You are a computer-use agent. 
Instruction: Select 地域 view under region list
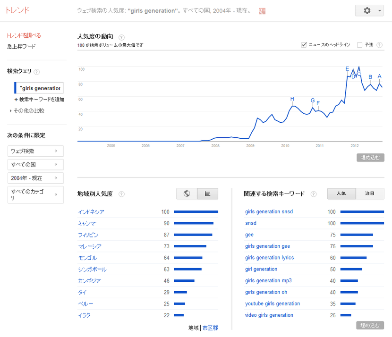[194, 328]
